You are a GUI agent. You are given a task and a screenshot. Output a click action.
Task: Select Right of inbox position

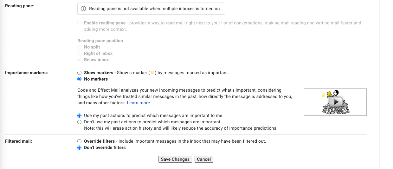click(80, 53)
